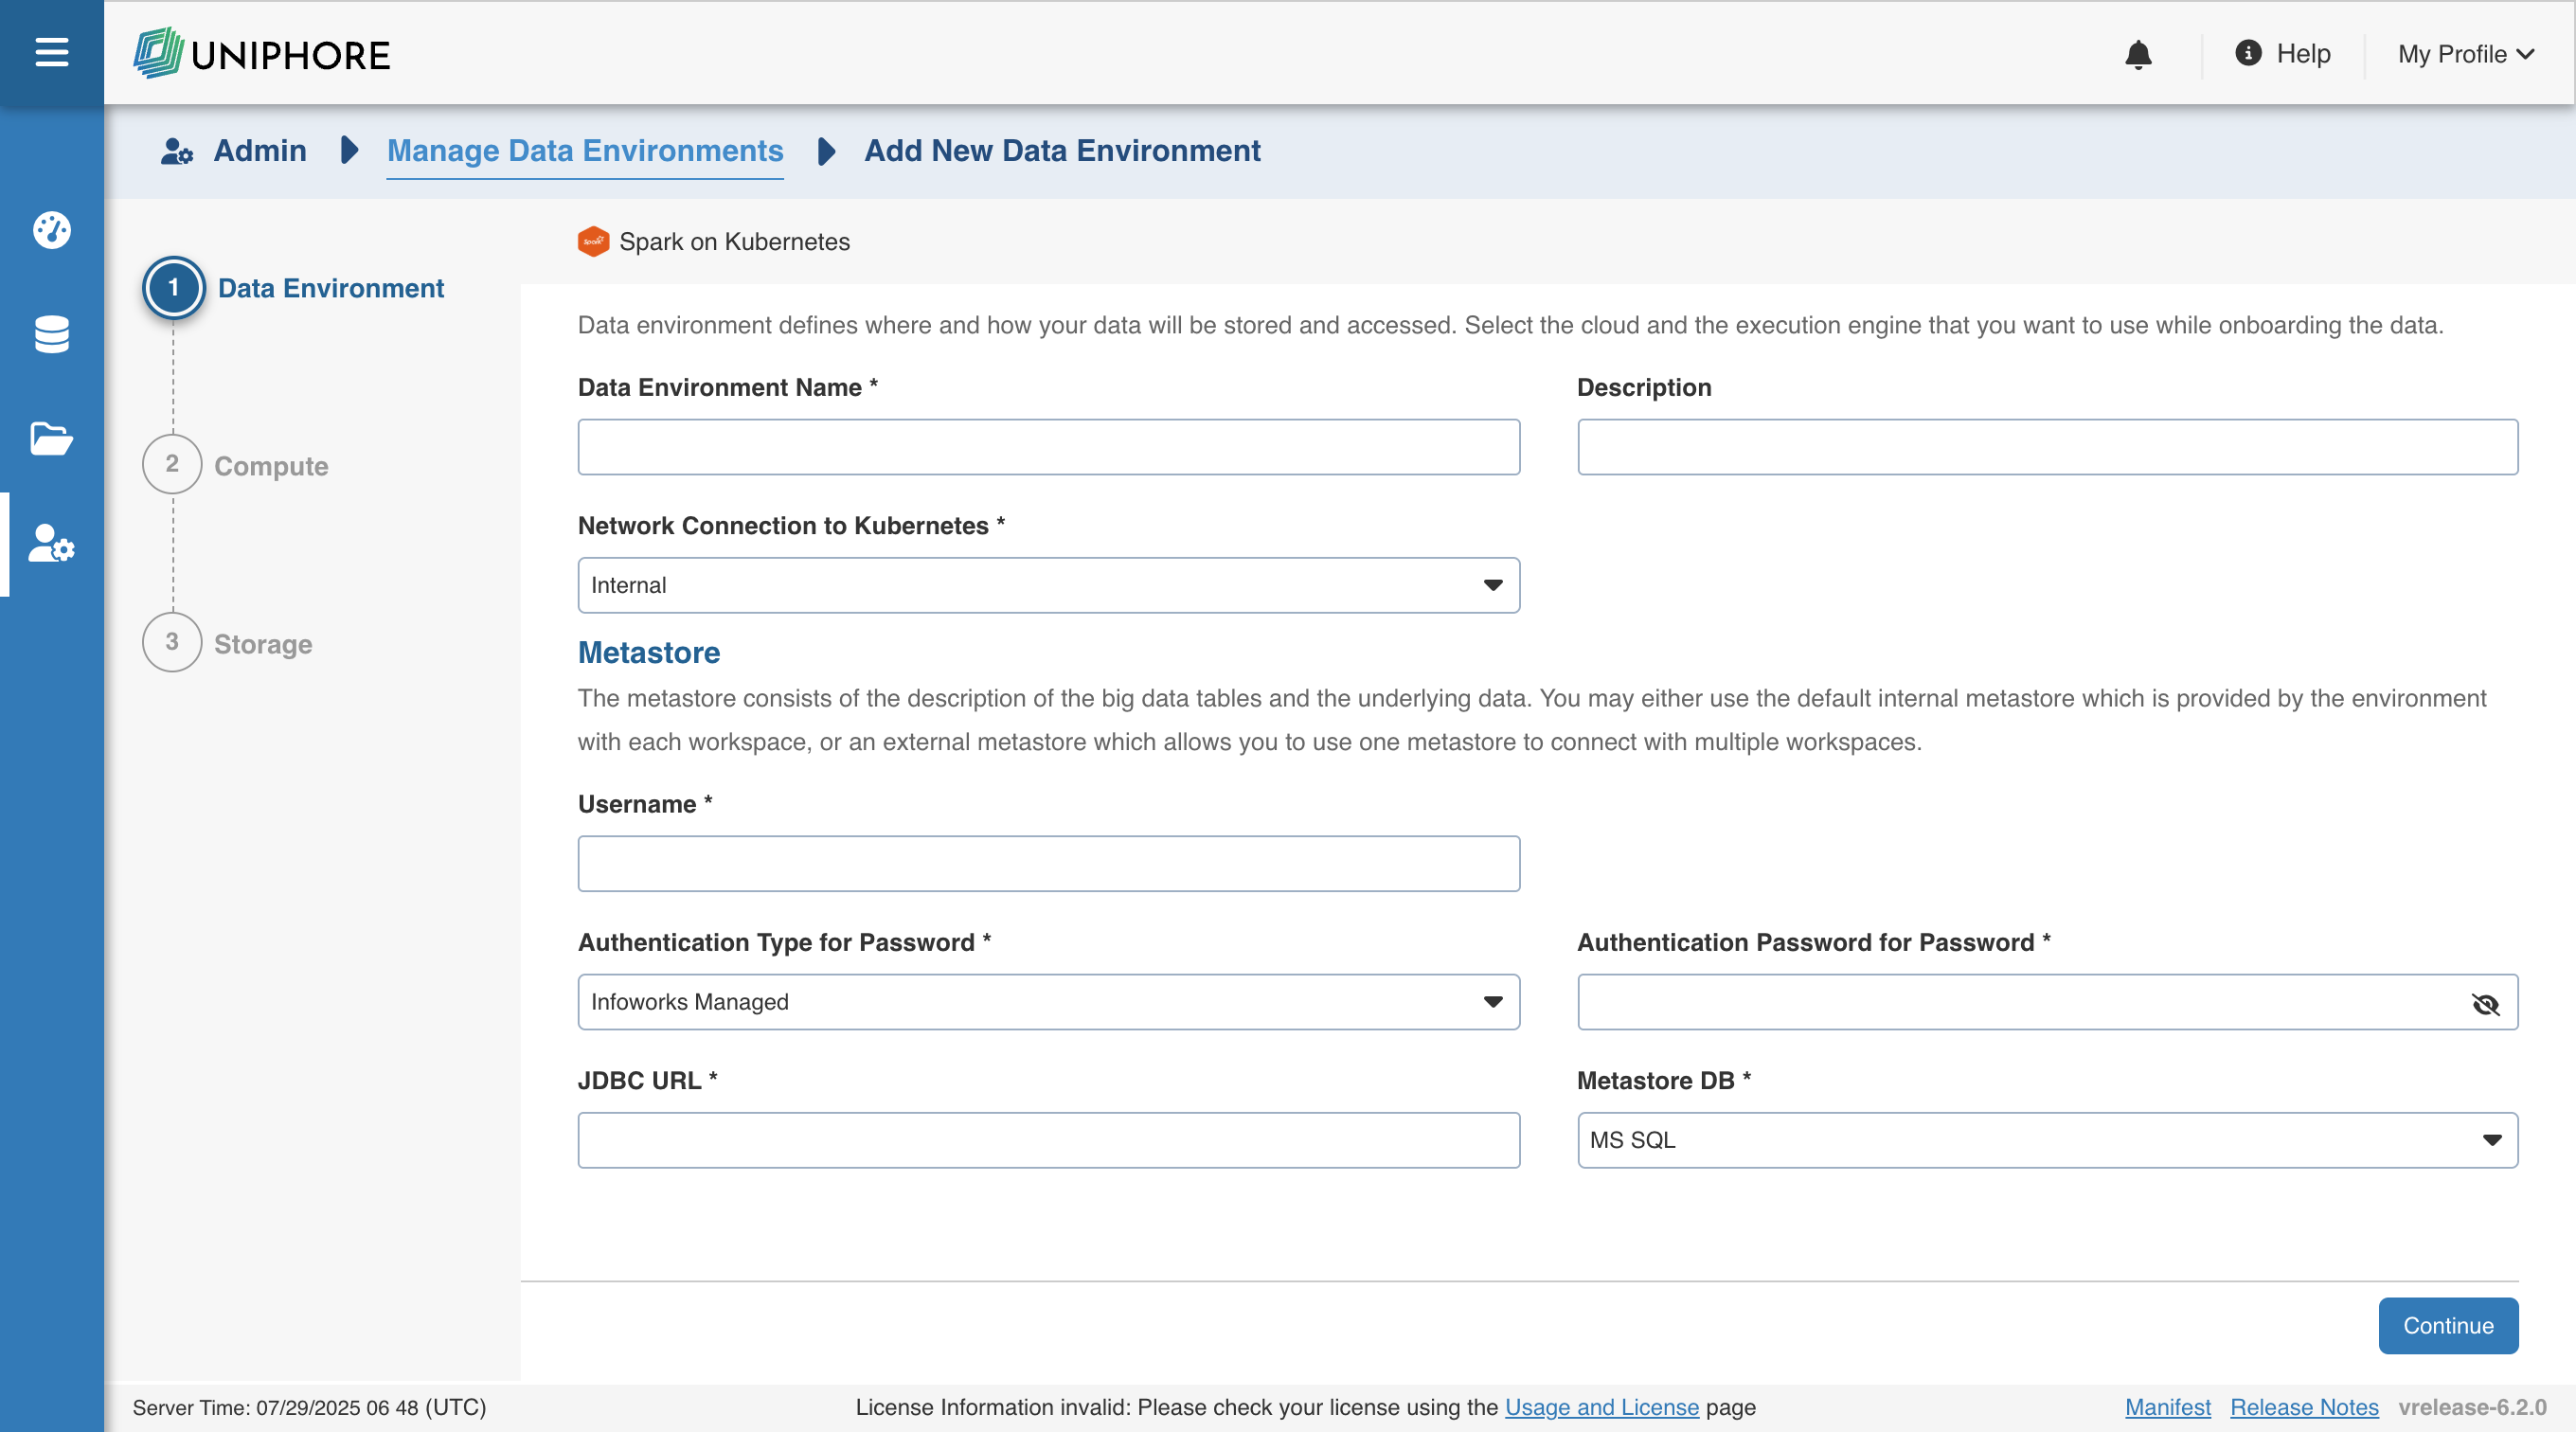The height and width of the screenshot is (1432, 2576).
Task: Open the folder icon in sidebar
Action: pyautogui.click(x=51, y=438)
